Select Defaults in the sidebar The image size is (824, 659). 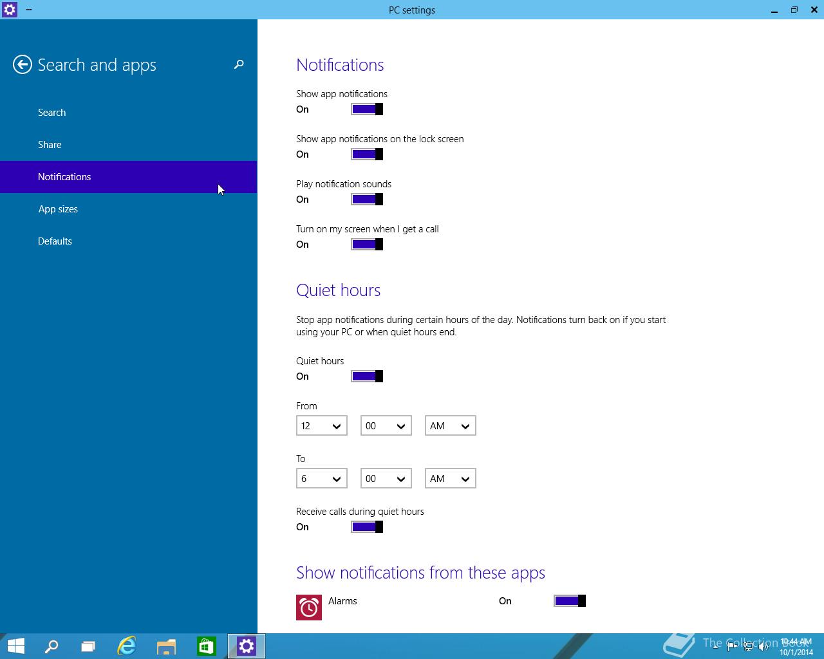point(129,241)
